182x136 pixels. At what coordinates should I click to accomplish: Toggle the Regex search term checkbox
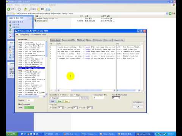pos(75,95)
